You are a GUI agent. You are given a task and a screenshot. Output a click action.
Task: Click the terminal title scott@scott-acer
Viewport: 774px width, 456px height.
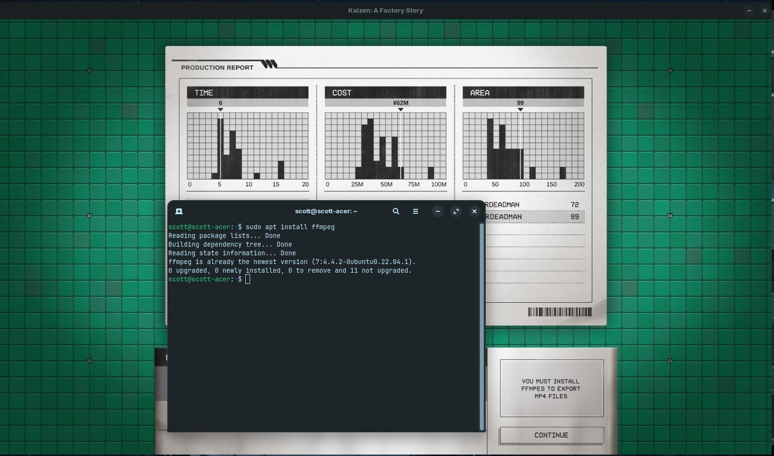point(326,211)
